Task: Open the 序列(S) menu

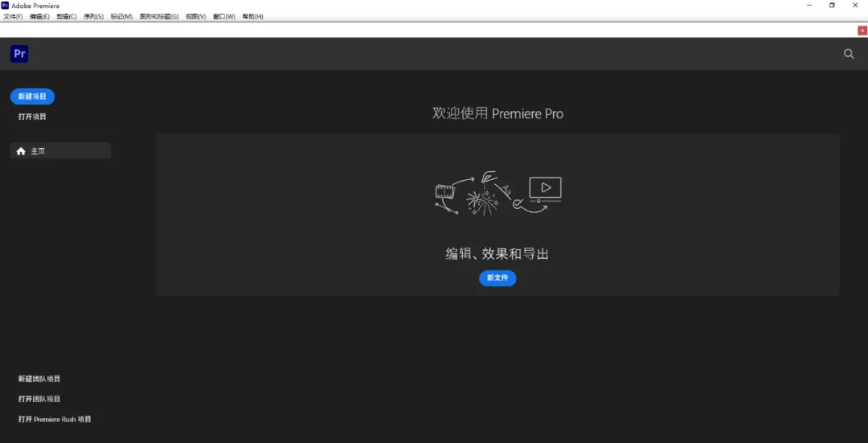Action: tap(93, 17)
